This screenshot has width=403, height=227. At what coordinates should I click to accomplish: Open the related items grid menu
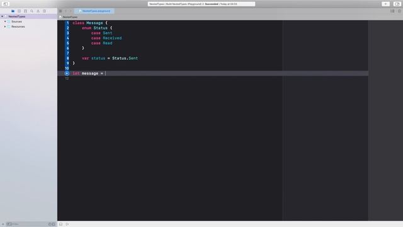pyautogui.click(x=60, y=11)
